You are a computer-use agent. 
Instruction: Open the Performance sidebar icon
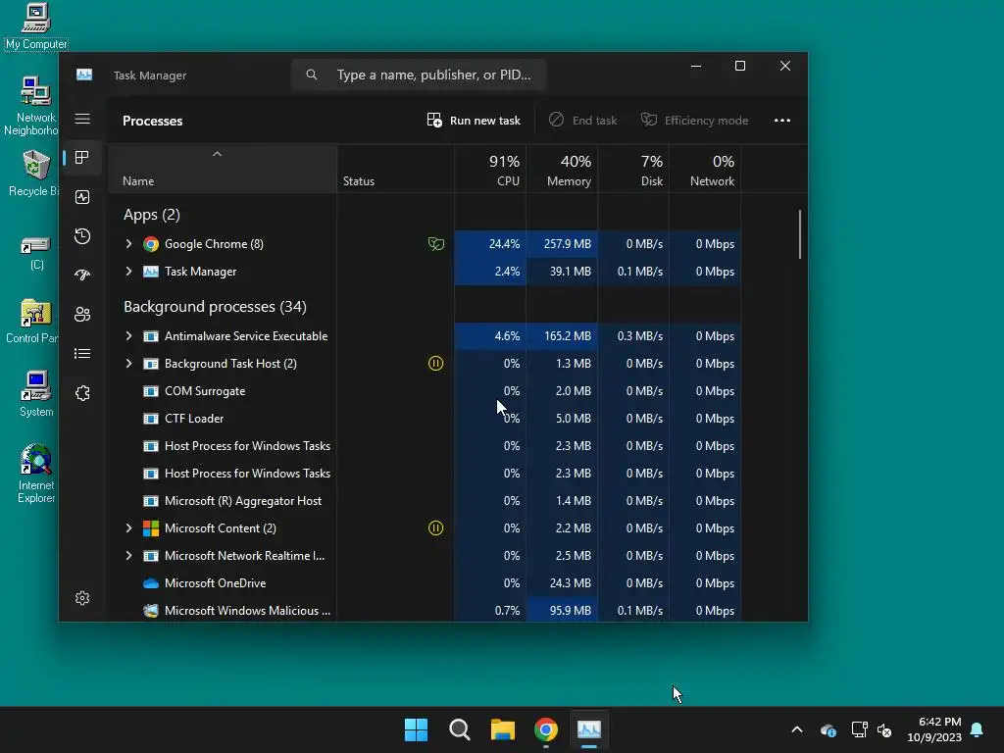pos(82,197)
